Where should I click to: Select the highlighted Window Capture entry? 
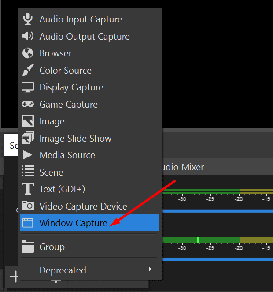point(89,223)
